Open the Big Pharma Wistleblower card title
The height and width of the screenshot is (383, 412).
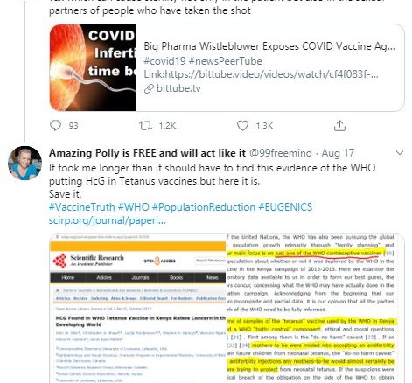coord(269,46)
